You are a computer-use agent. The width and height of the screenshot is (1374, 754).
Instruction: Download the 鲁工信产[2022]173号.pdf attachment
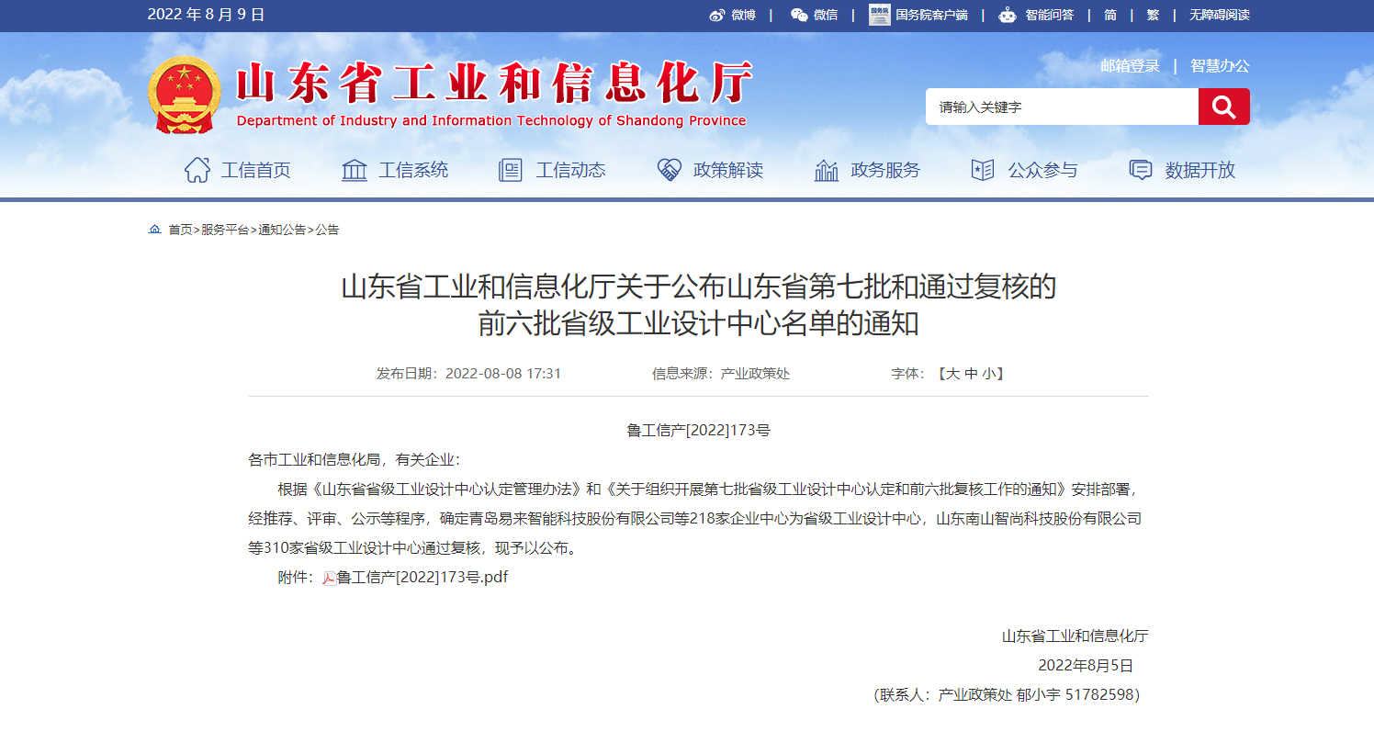pos(422,578)
